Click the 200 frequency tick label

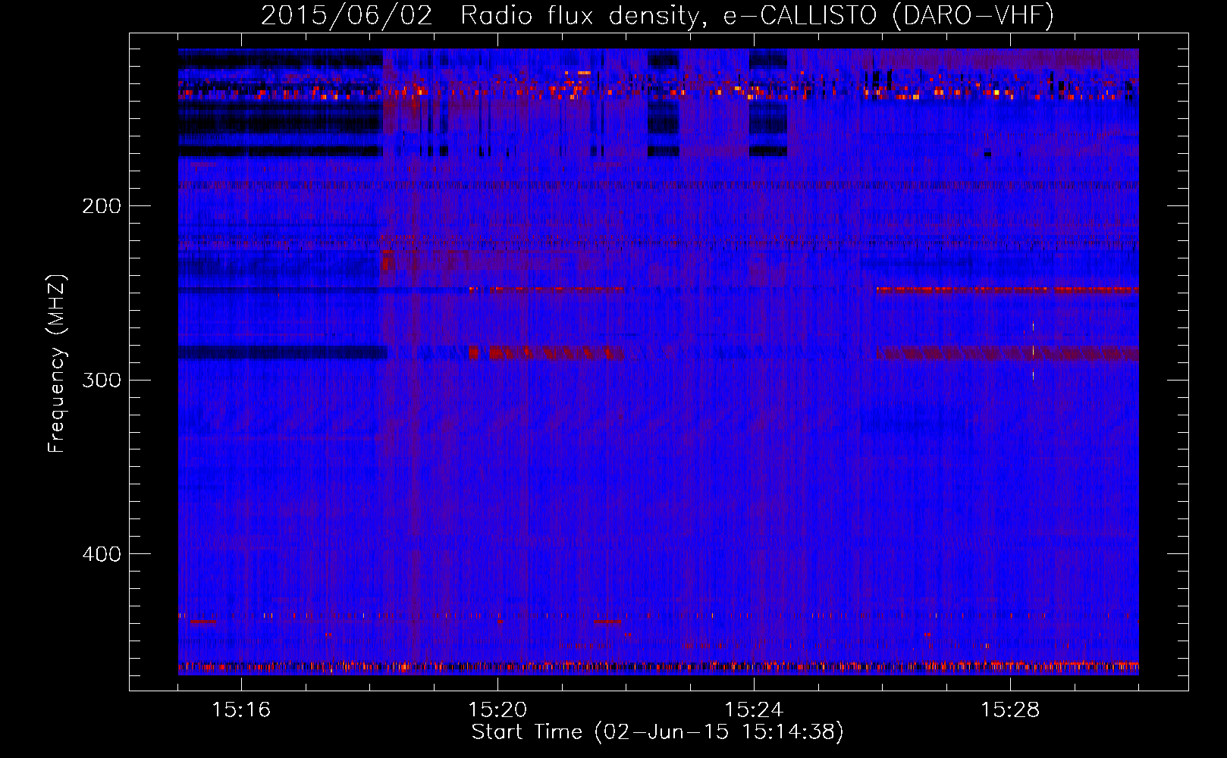(102, 206)
